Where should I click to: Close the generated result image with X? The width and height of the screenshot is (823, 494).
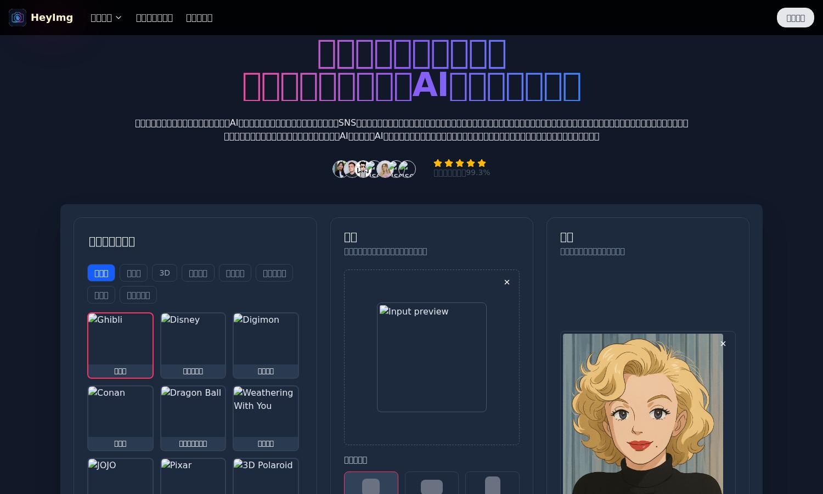click(723, 344)
